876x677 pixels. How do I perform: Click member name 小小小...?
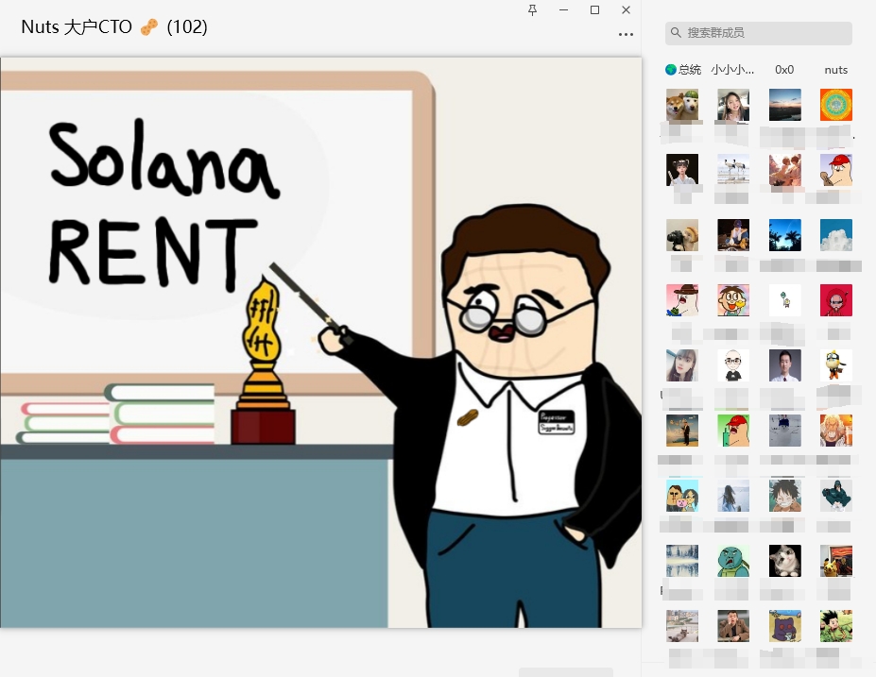(x=732, y=70)
